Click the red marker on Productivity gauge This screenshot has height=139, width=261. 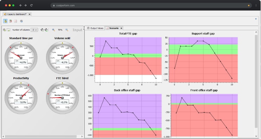[28, 85]
